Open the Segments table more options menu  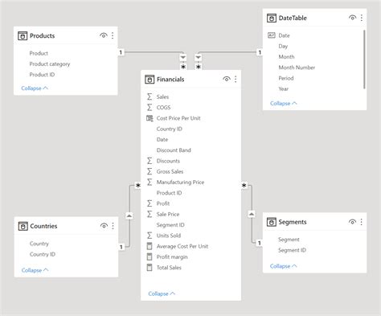[361, 222]
